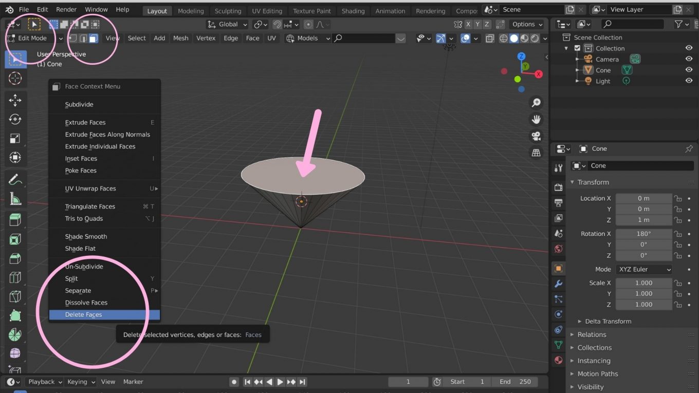Image resolution: width=699 pixels, height=393 pixels.
Task: Activate the 3D Cursor tool
Action: (15, 78)
